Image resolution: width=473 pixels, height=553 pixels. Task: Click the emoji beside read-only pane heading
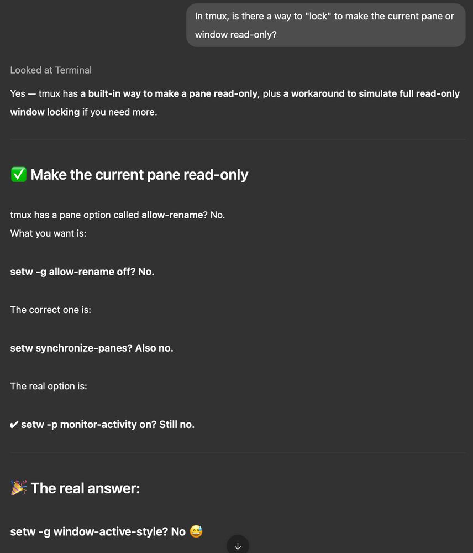[18, 174]
